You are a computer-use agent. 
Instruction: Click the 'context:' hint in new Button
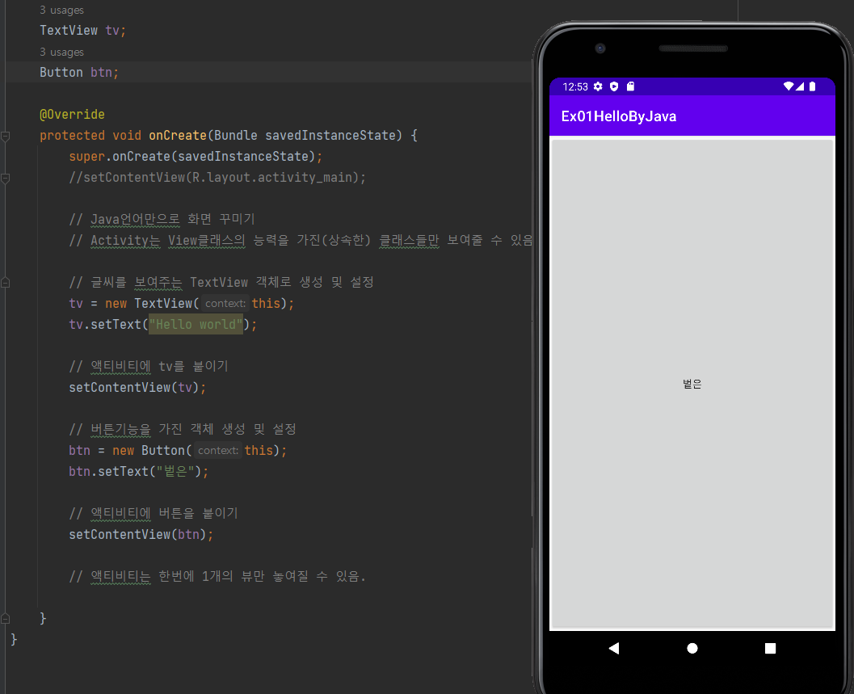coord(218,451)
